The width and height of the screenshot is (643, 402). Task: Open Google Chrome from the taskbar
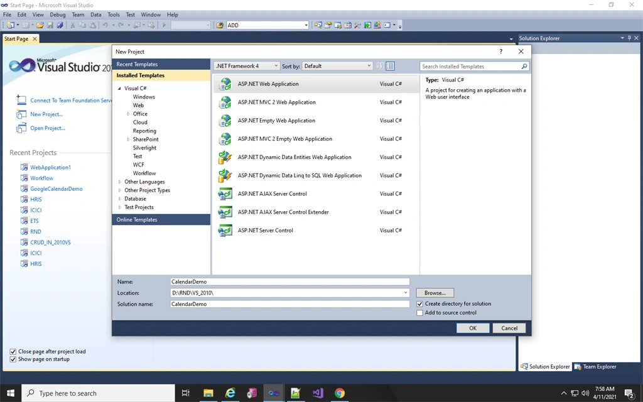[x=340, y=393]
